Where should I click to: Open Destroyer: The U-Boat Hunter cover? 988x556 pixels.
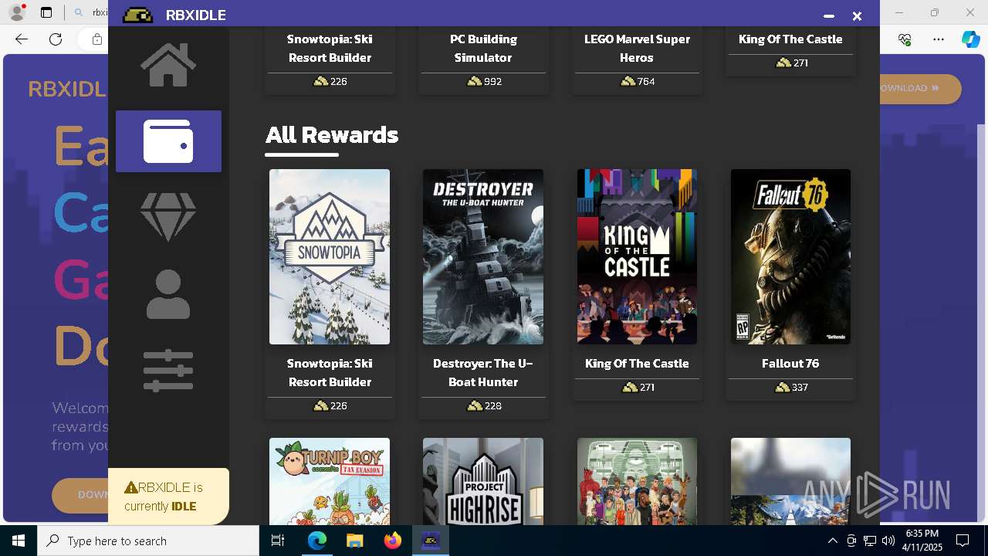point(483,256)
